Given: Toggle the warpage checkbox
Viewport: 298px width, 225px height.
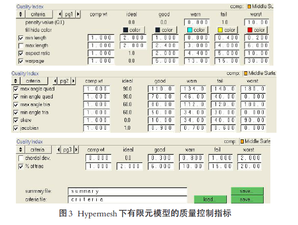Looking at the screenshot, I should pyautogui.click(x=20, y=61).
